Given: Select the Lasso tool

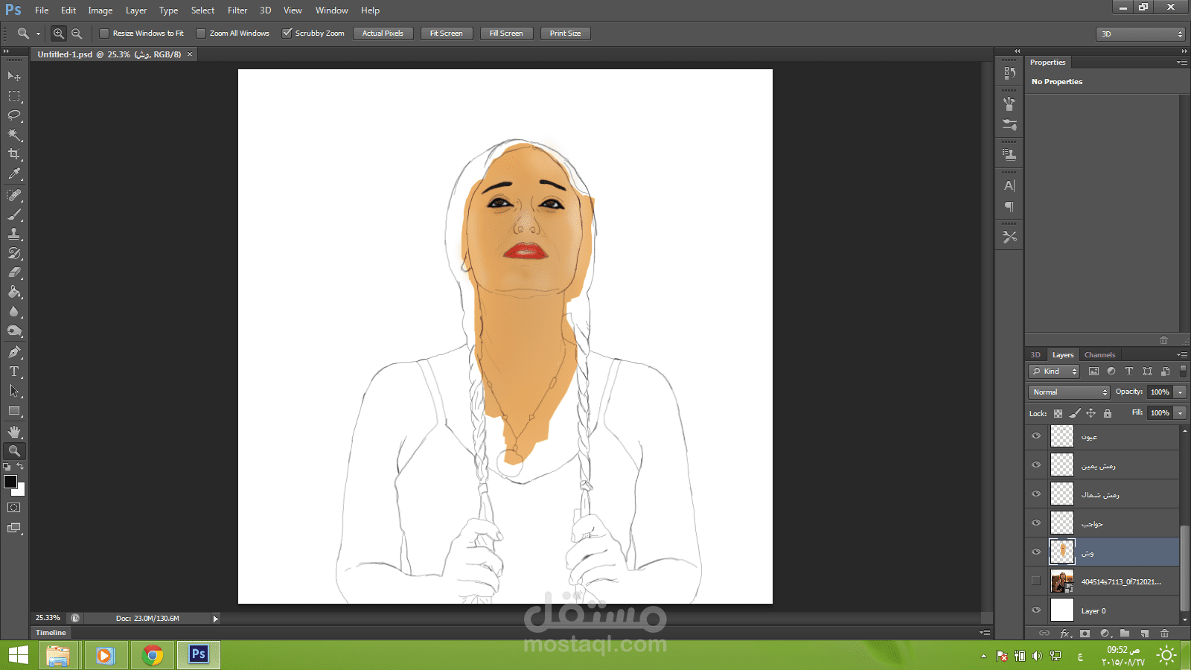Looking at the screenshot, I should pos(14,115).
